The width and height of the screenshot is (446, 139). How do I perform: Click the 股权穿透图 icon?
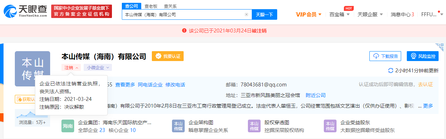pos(254,126)
